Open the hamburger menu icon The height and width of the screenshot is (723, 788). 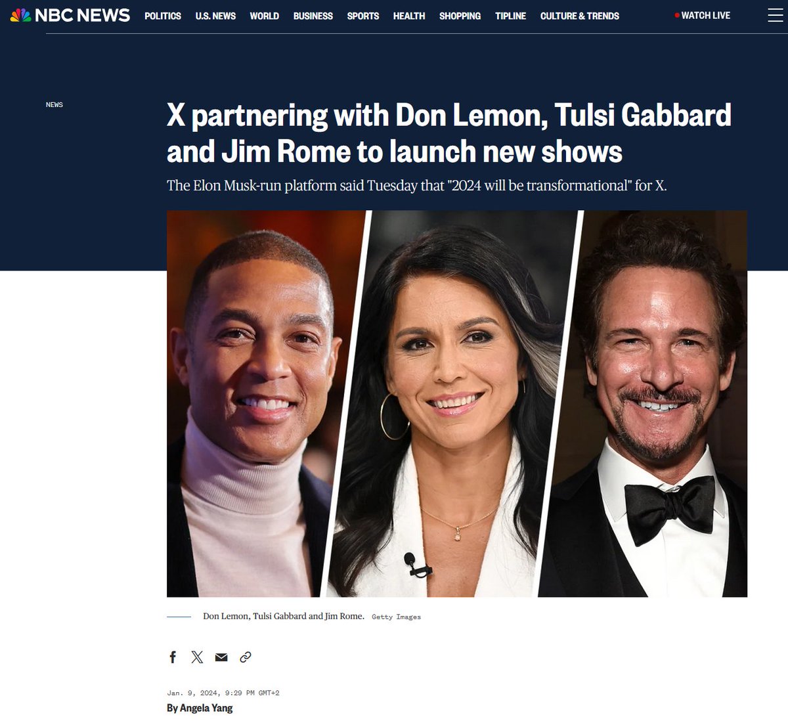[776, 16]
